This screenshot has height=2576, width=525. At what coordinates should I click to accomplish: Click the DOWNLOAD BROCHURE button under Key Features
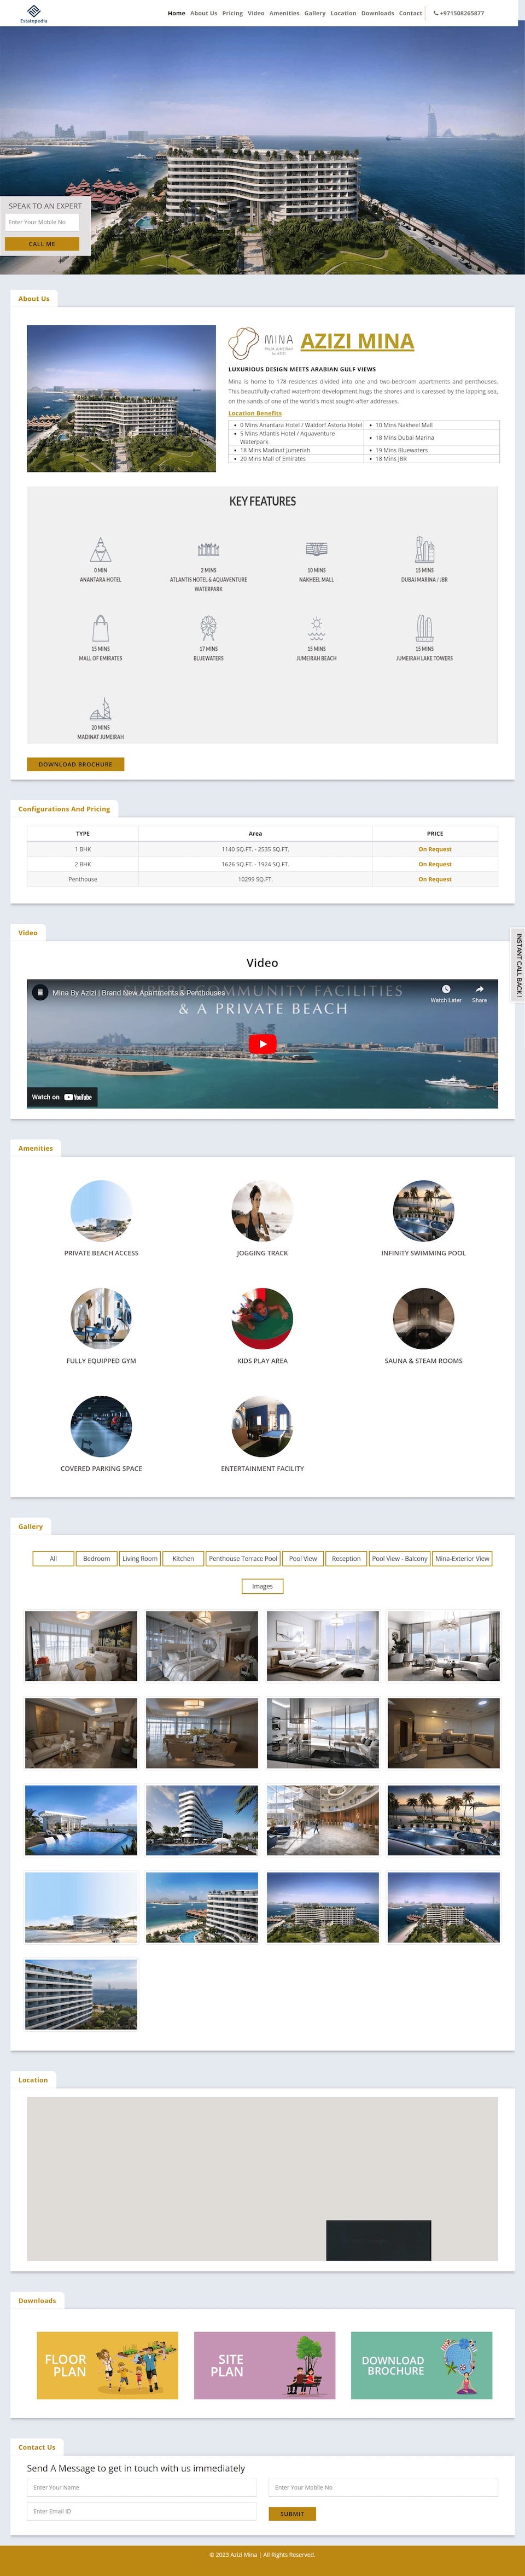point(75,764)
